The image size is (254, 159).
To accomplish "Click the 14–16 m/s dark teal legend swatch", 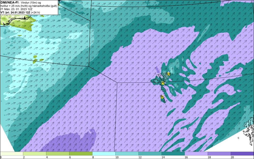I will click(173, 154).
